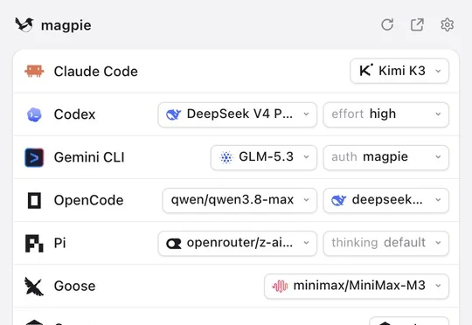Screen dimensions: 472x325
Task: Click the OpenCode agent icon
Action: [34, 200]
